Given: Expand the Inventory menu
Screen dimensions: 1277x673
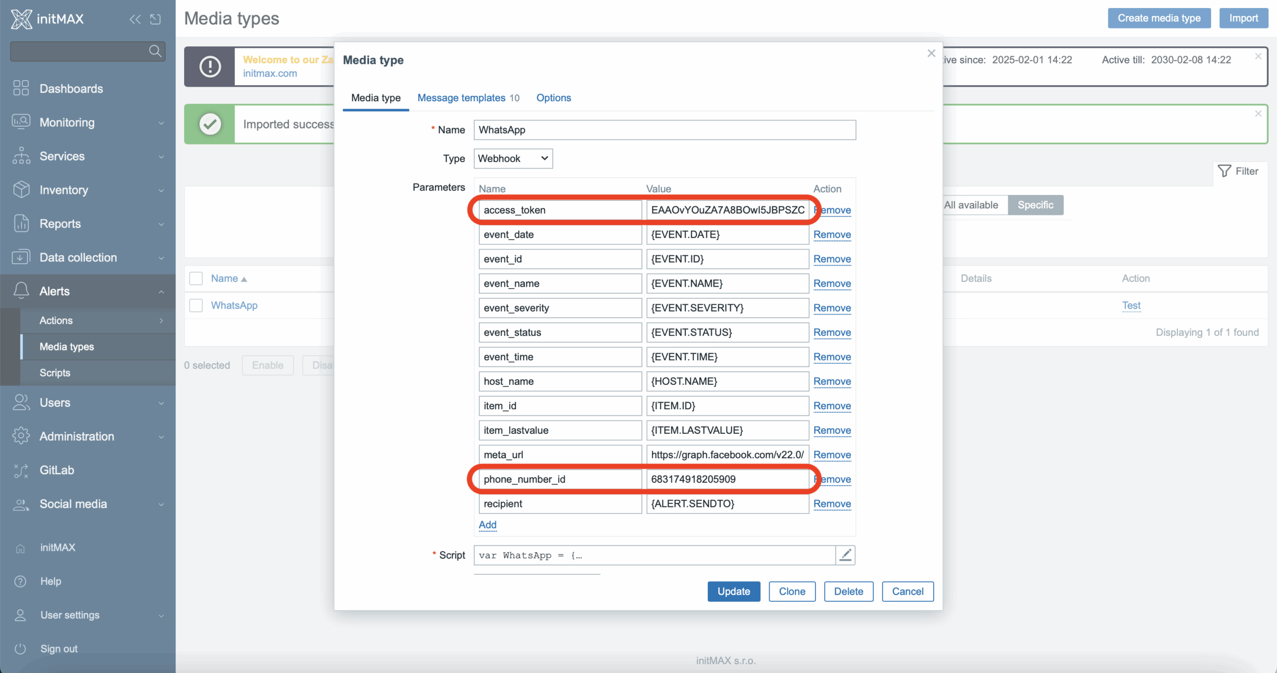Looking at the screenshot, I should [x=161, y=190].
